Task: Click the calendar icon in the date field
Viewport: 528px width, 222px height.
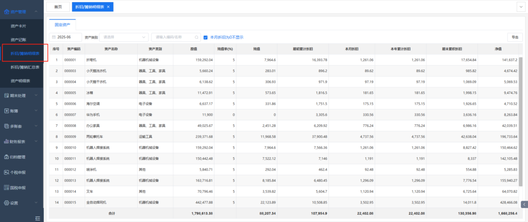Action: pyautogui.click(x=54, y=37)
